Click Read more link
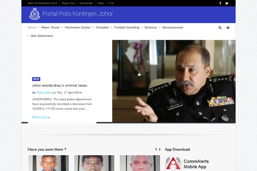 [x=41, y=117]
